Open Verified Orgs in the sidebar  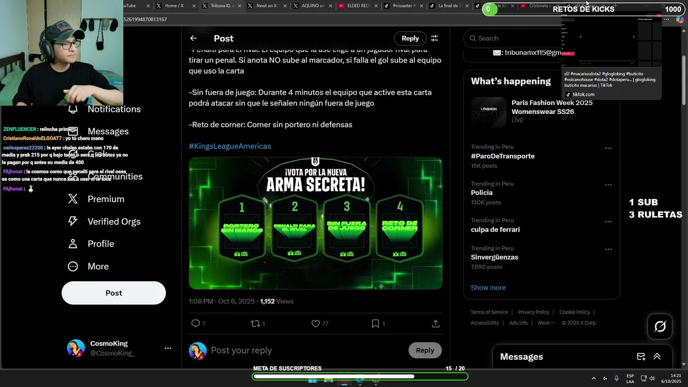[104, 221]
